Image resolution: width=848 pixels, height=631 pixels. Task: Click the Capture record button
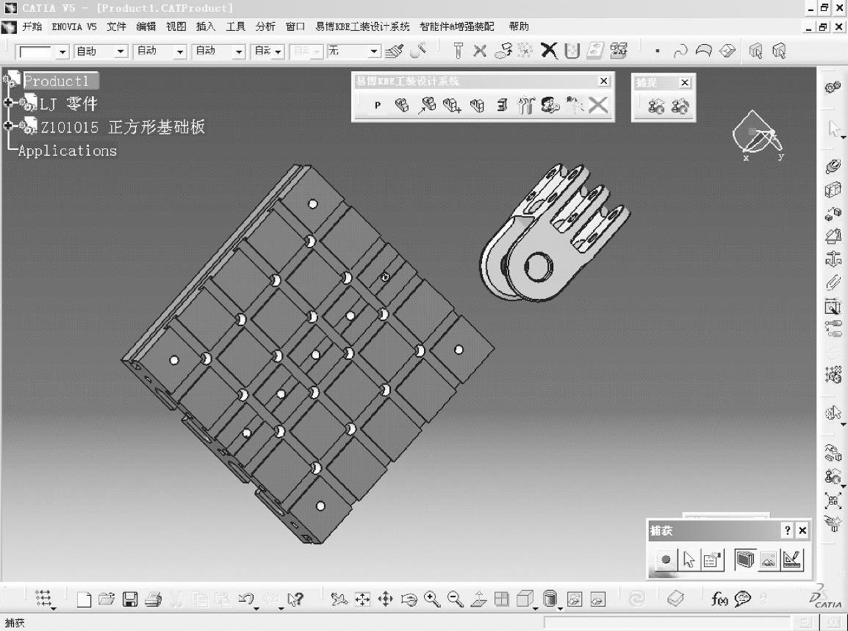pyautogui.click(x=666, y=560)
